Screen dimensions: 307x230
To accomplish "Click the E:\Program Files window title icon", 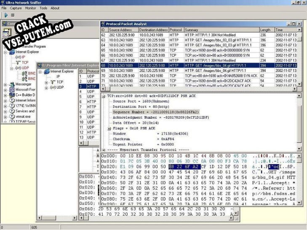I will point(39,65).
